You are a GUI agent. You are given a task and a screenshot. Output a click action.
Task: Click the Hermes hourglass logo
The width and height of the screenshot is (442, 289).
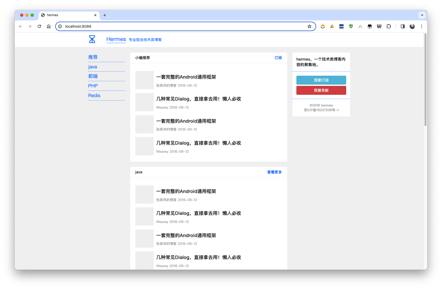click(92, 39)
